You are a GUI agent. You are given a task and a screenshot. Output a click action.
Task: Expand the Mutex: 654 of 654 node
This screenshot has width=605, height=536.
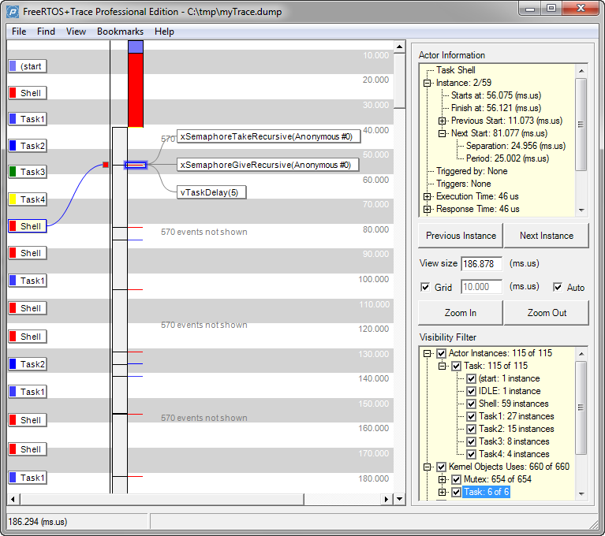[443, 479]
